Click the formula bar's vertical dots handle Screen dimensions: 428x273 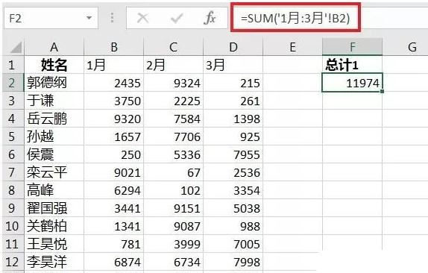112,18
